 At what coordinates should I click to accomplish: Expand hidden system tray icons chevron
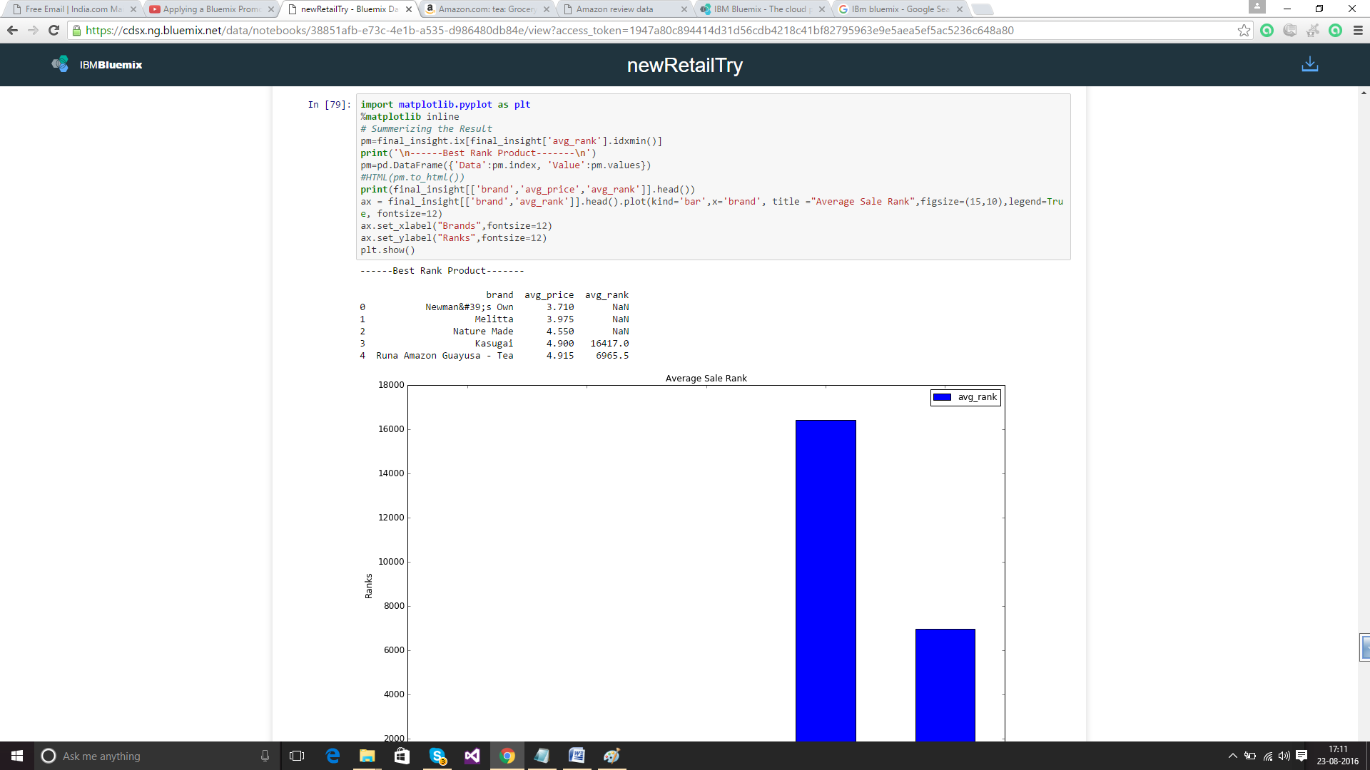[x=1232, y=756]
